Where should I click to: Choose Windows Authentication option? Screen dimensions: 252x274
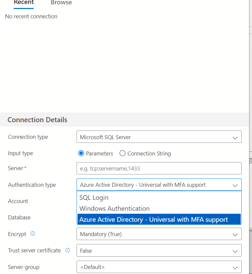(159, 208)
